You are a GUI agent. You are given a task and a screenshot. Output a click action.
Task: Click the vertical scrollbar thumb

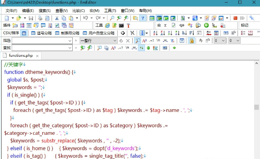[256, 107]
